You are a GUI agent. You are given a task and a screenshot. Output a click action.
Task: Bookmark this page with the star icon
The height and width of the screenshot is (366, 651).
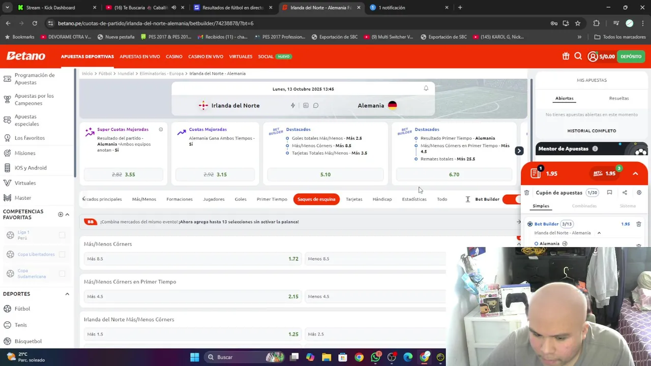(x=578, y=23)
